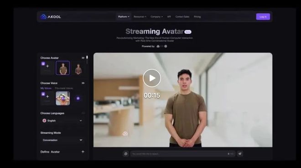Play the purple voice preview icon
This screenshot has width=301, height=168.
click(78, 99)
